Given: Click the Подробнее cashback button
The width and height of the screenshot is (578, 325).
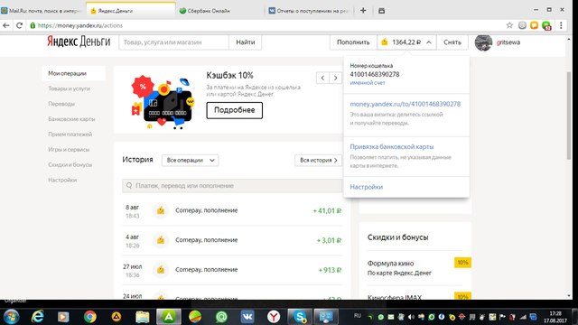Looking at the screenshot, I should point(235,110).
